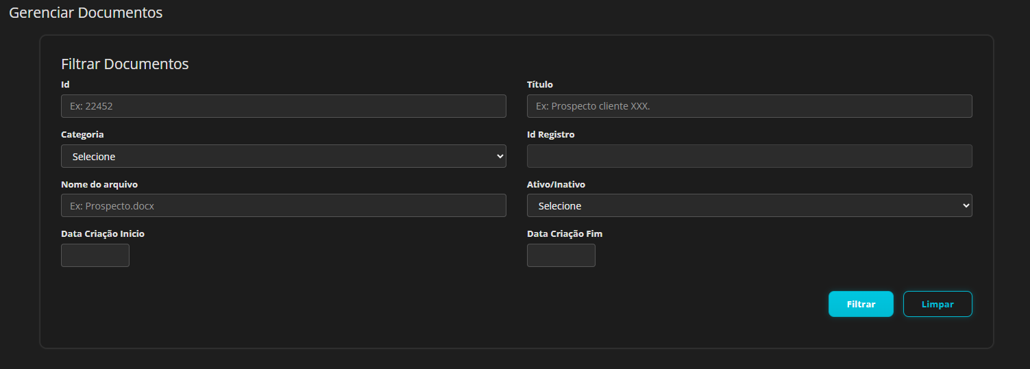Click the "Data Criação Inicio" label
The width and height of the screenshot is (1030, 369).
(103, 234)
